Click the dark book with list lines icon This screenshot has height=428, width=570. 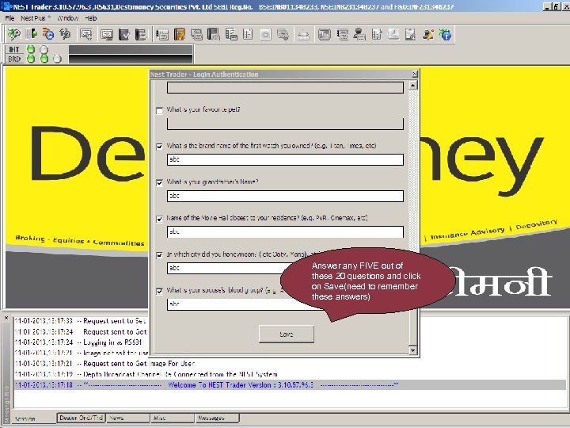(x=141, y=35)
